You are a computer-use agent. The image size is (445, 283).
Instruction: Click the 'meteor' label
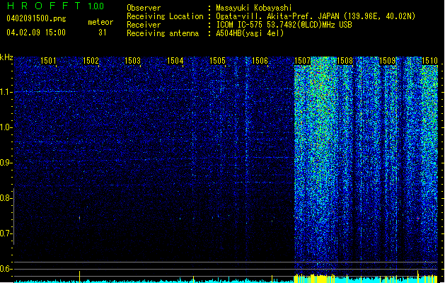[100, 22]
